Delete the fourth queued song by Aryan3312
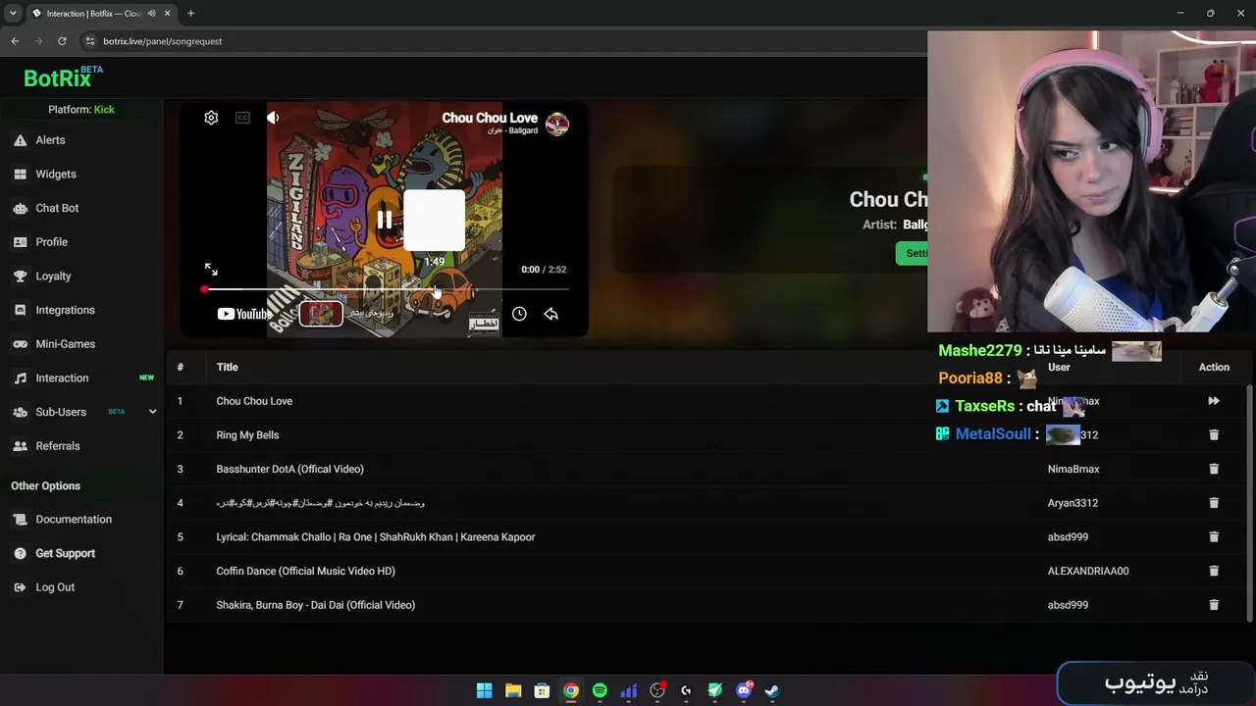Image resolution: width=1256 pixels, height=706 pixels. 1214,503
